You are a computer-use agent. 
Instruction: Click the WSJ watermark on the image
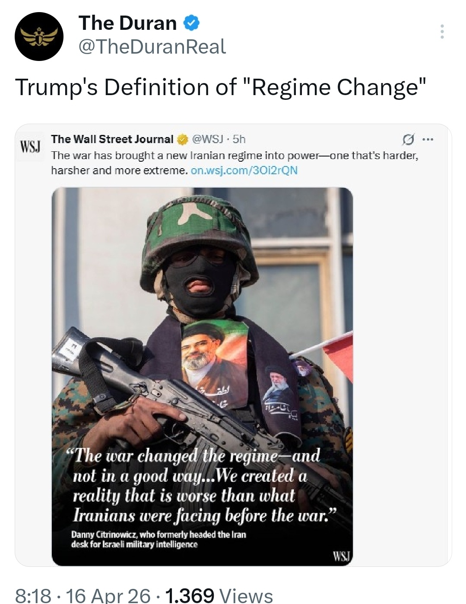341,556
